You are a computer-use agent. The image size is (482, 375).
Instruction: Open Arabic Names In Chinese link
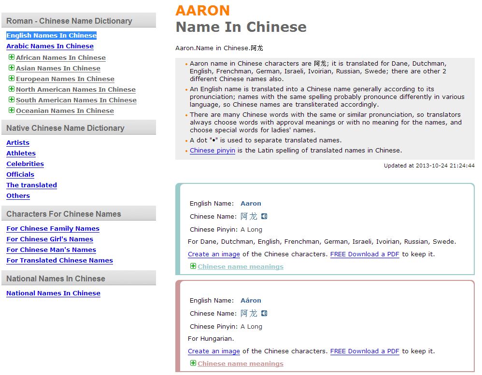(x=50, y=46)
